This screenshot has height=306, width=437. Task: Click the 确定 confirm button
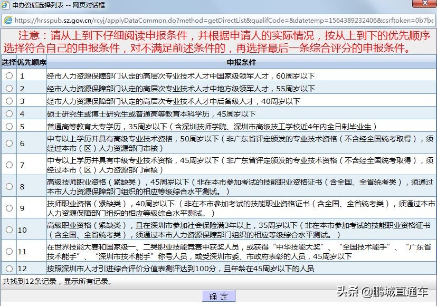click(218, 297)
